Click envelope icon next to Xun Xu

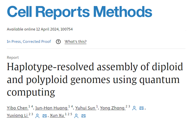click(83, 115)
